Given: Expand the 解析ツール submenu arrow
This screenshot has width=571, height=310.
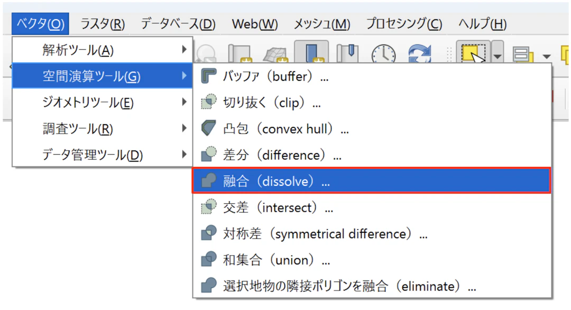Looking at the screenshot, I should [184, 50].
